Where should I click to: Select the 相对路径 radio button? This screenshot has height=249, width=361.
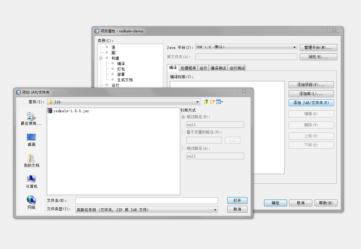183,117
